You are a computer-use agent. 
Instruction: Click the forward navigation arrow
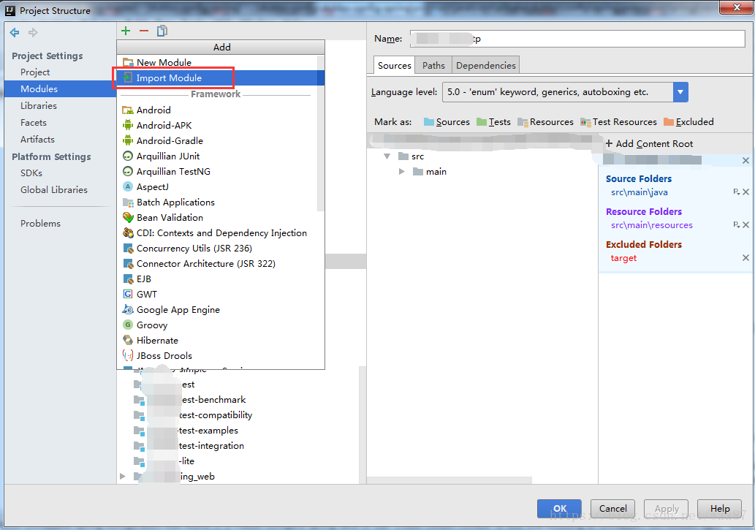click(33, 33)
